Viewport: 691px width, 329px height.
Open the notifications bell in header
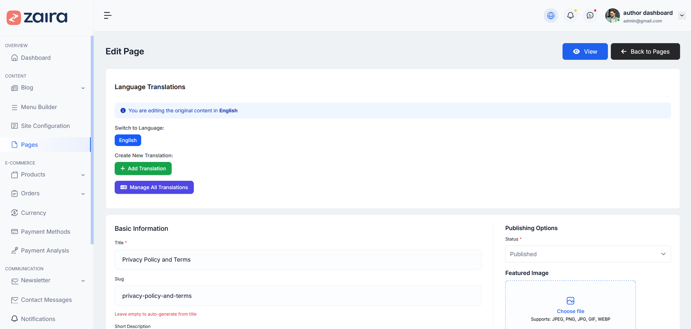(x=570, y=16)
